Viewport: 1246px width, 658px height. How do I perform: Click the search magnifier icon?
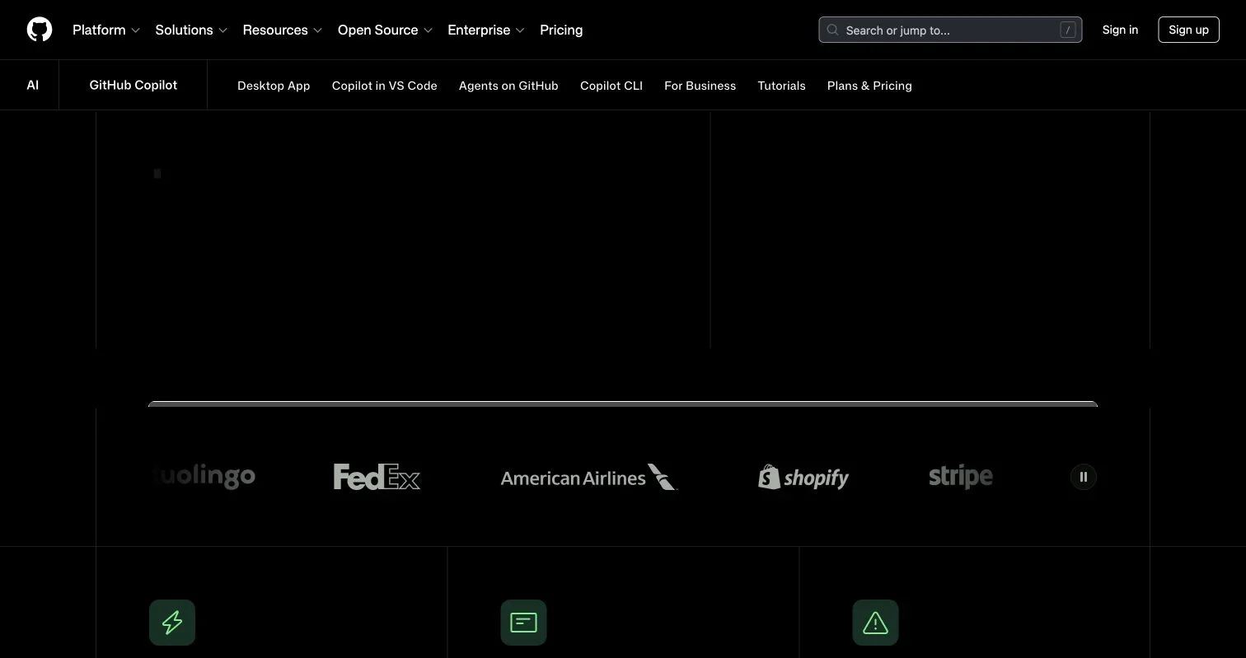click(833, 30)
